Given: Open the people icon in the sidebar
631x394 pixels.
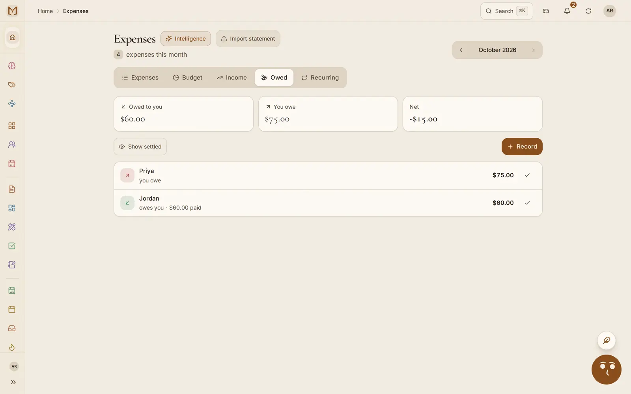Looking at the screenshot, I should coord(12,145).
